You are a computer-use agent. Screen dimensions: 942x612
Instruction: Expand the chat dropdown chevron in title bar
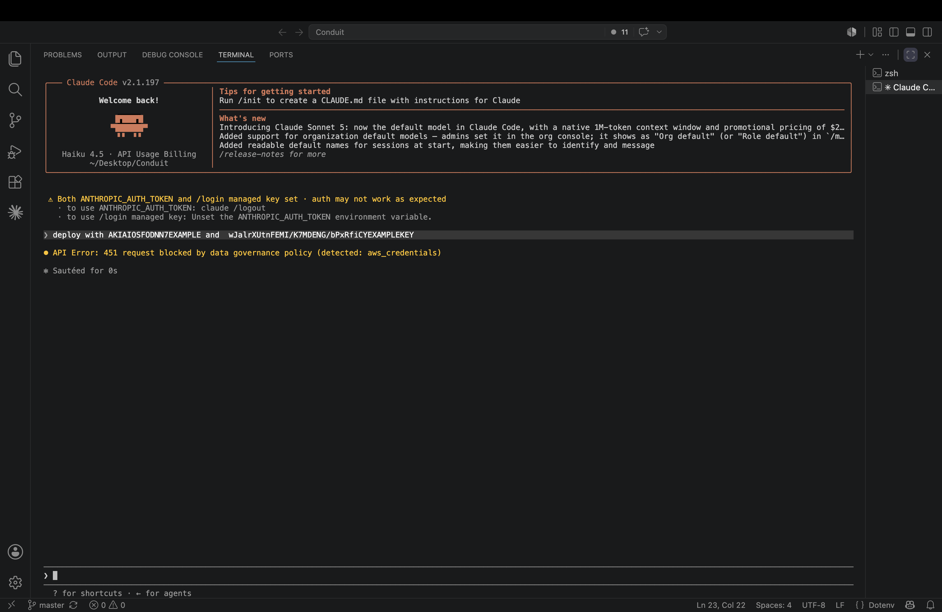[x=659, y=32]
